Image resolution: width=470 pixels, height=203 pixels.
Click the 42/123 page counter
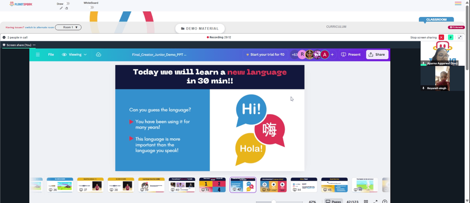(x=352, y=202)
